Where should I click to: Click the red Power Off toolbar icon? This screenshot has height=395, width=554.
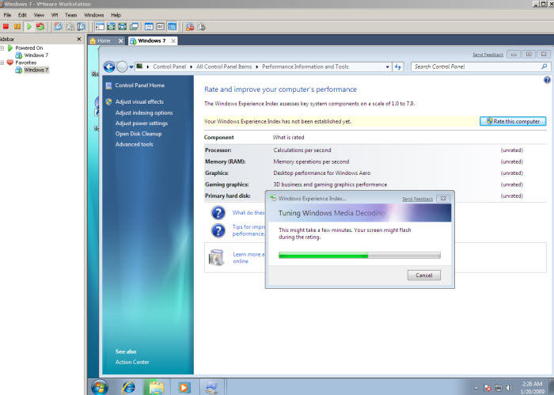(6, 26)
